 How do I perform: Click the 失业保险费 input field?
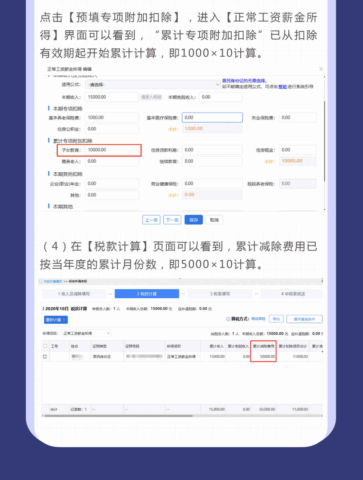pyautogui.click(x=297, y=118)
